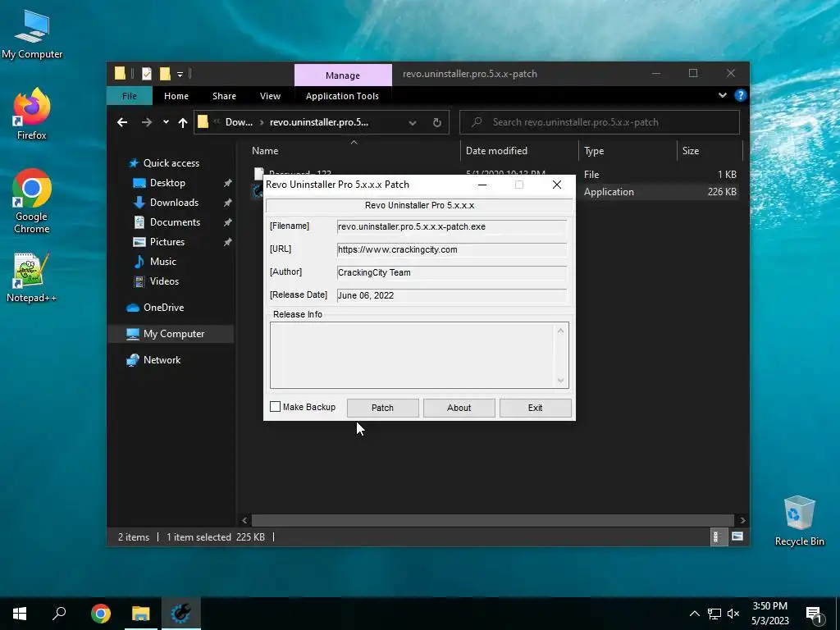Click the Patch button
Image resolution: width=840 pixels, height=630 pixels.
pos(382,408)
